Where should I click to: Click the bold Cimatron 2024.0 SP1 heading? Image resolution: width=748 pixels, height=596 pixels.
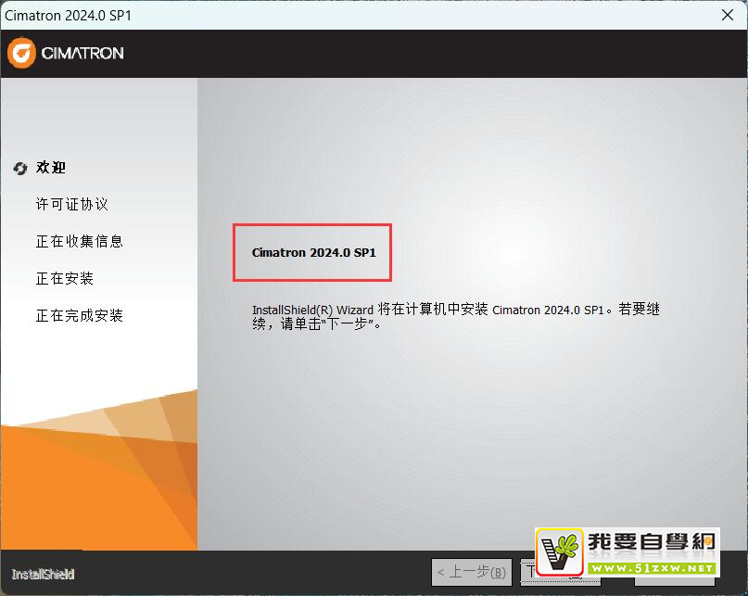coord(314,252)
